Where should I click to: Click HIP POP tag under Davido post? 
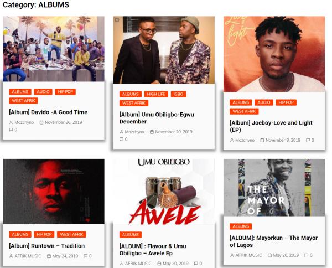[65, 92]
